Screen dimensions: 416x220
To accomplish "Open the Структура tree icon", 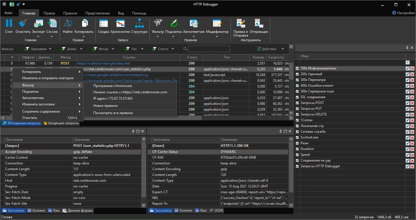I will pyautogui.click(x=139, y=24).
